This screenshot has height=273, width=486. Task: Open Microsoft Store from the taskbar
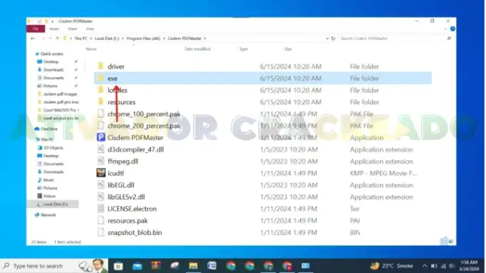point(118,266)
